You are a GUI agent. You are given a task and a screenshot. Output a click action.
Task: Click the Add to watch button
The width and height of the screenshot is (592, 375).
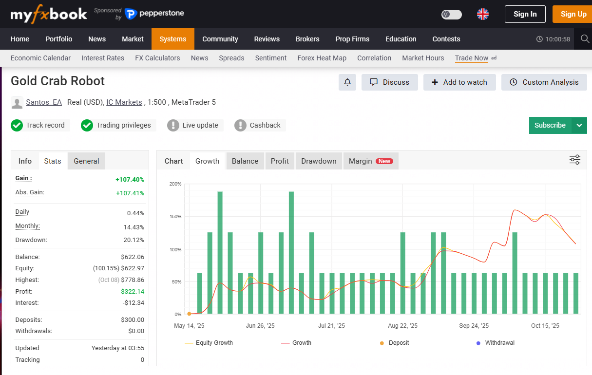coord(459,82)
